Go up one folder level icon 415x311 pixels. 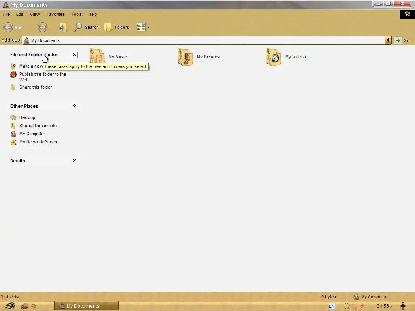(x=63, y=27)
